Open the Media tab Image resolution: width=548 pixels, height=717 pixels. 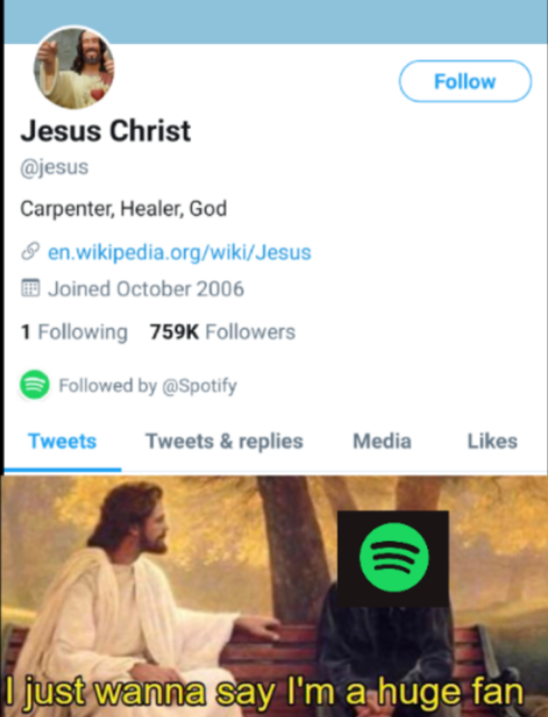click(x=382, y=441)
